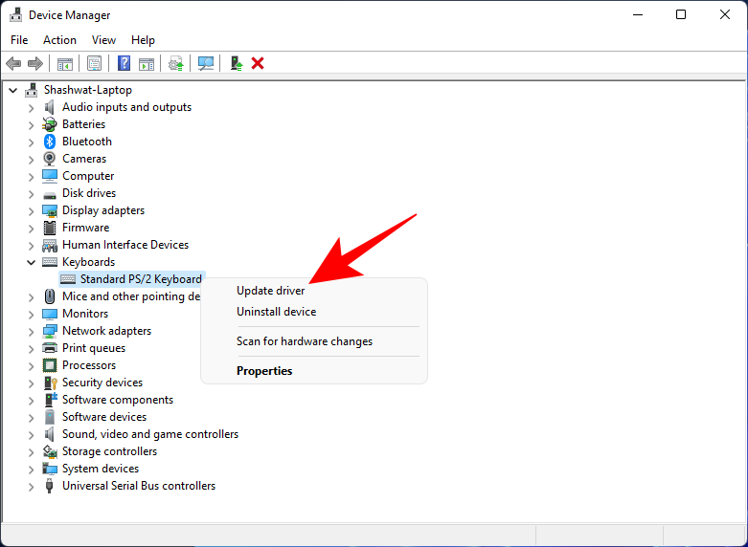The height and width of the screenshot is (547, 748).
Task: Click the gear Update driver toolbar icon
Action: point(175,63)
